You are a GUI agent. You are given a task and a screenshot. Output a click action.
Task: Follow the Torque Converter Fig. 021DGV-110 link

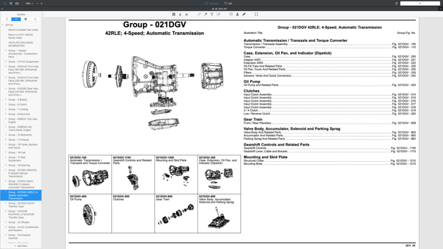(x=329, y=48)
